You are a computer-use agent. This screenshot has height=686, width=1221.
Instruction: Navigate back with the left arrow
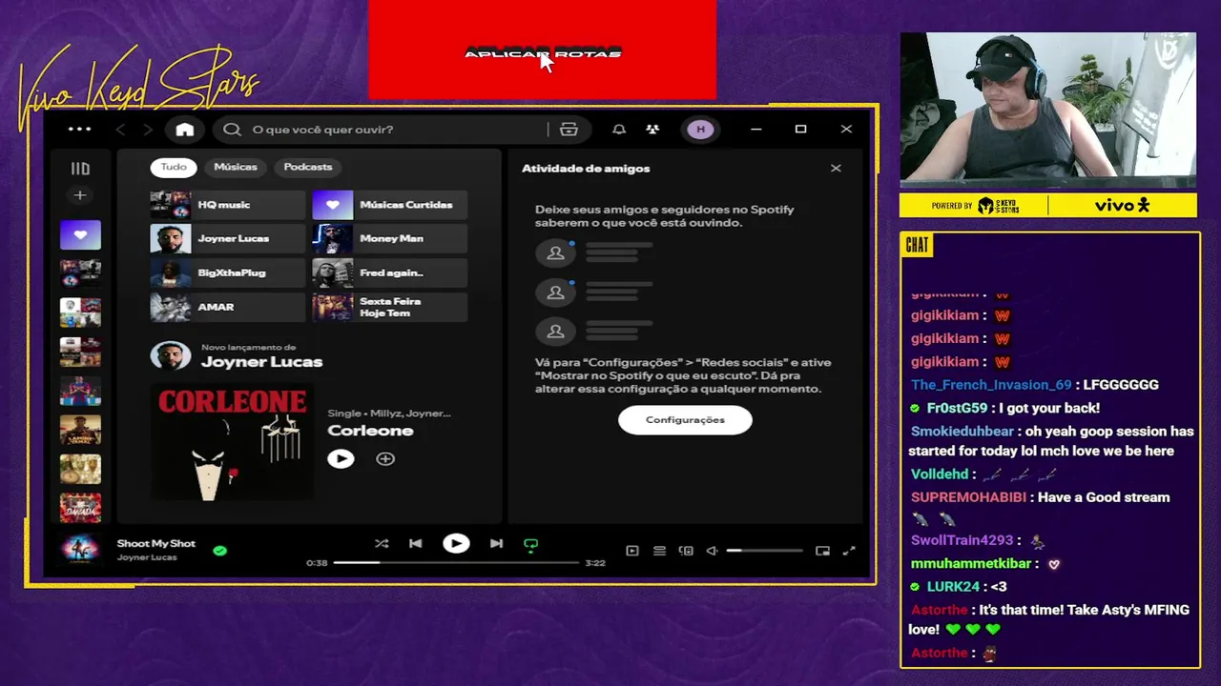click(120, 130)
